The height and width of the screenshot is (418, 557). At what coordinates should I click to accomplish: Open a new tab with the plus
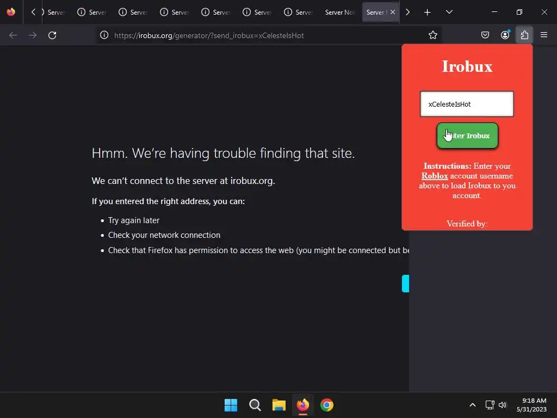[427, 12]
